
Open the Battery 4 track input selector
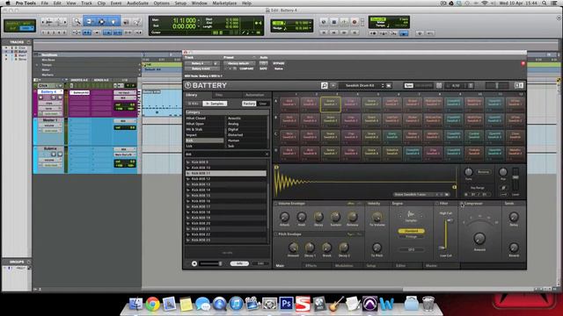(124, 93)
